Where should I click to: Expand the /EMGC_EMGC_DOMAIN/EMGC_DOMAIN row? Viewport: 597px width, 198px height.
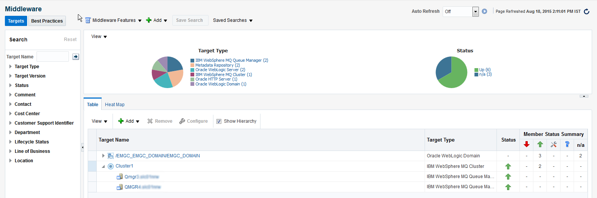[103, 156]
